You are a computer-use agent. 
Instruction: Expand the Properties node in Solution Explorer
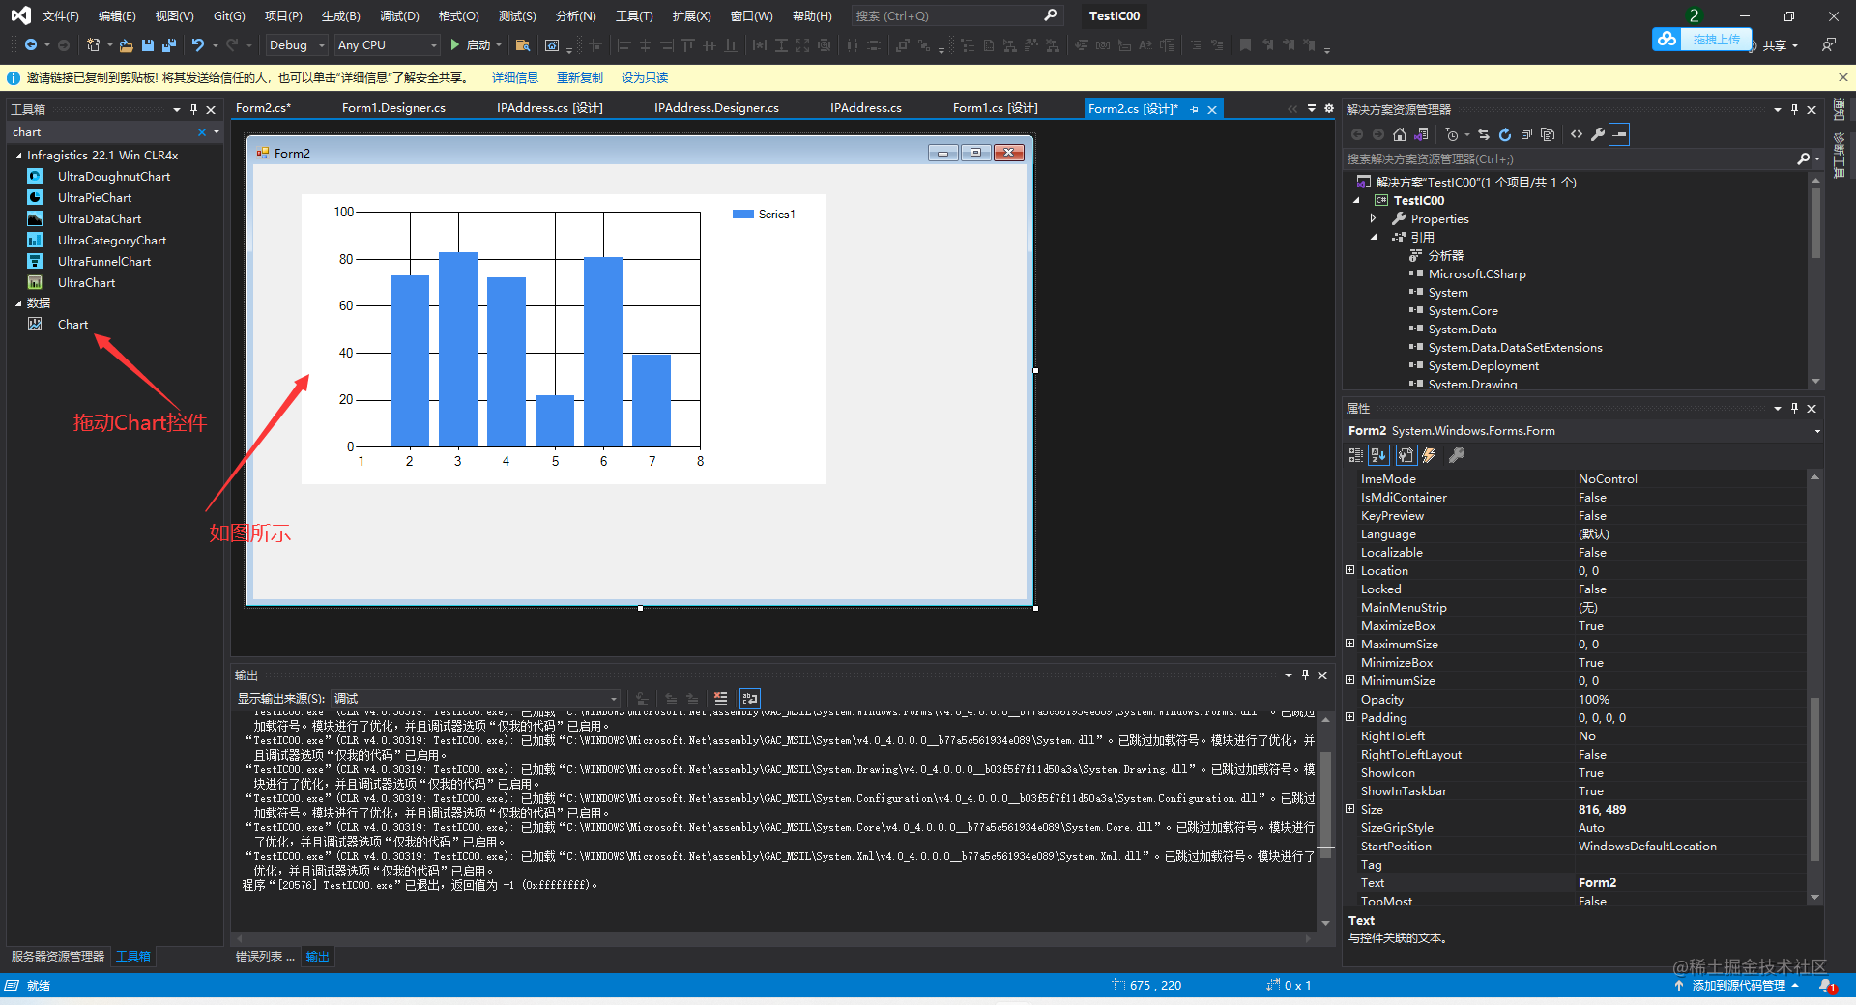pos(1373,218)
